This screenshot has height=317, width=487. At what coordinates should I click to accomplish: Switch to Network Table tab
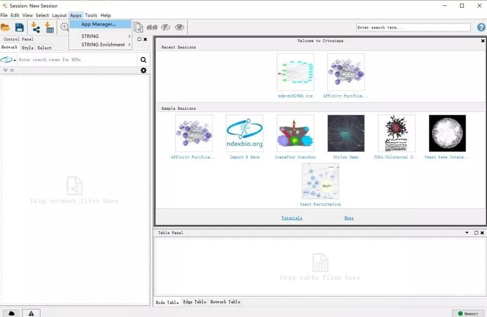[225, 302]
